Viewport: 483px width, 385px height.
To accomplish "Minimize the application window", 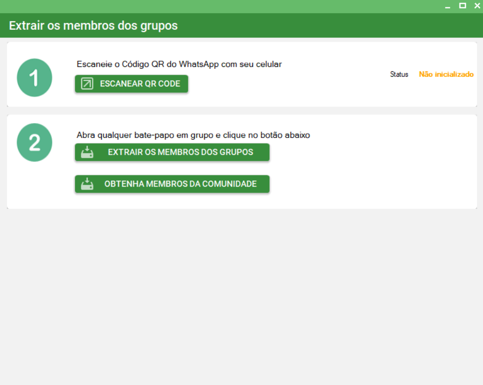I will 447,6.
